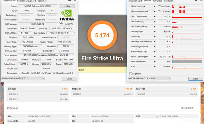Open the Power Consumption sensor dropdown
The width and height of the screenshot is (204, 124).
[x=155, y=57]
